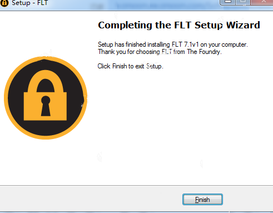Click gray footer bar left of Finish
Screen dimensions: 273x213
89,200
